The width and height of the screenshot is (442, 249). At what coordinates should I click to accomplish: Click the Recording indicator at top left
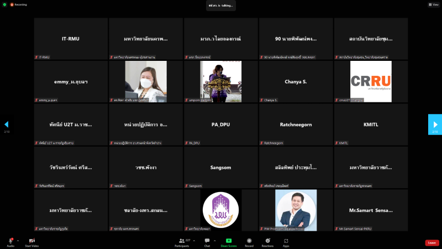tap(19, 4)
